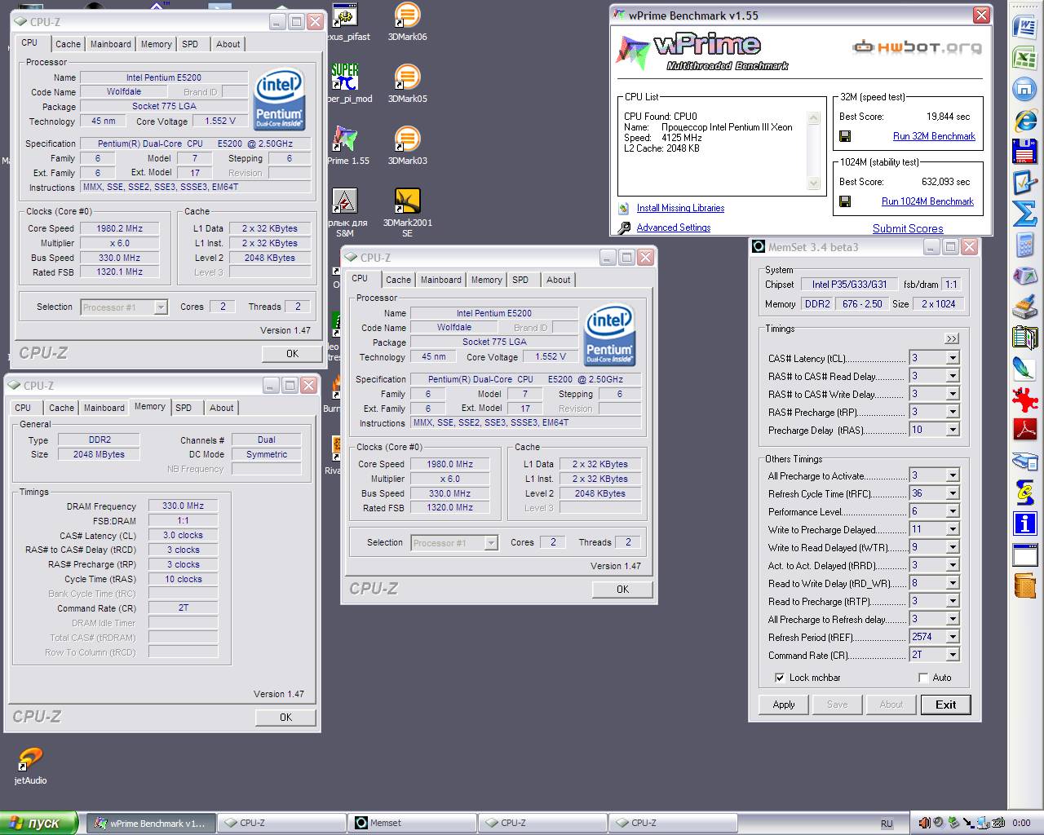Open the RAS# Precharge (tRP) dropdown
Screen dimensions: 1044x835
coord(952,412)
